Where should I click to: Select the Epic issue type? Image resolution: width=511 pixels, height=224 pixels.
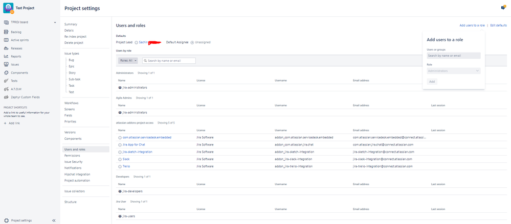72,66
